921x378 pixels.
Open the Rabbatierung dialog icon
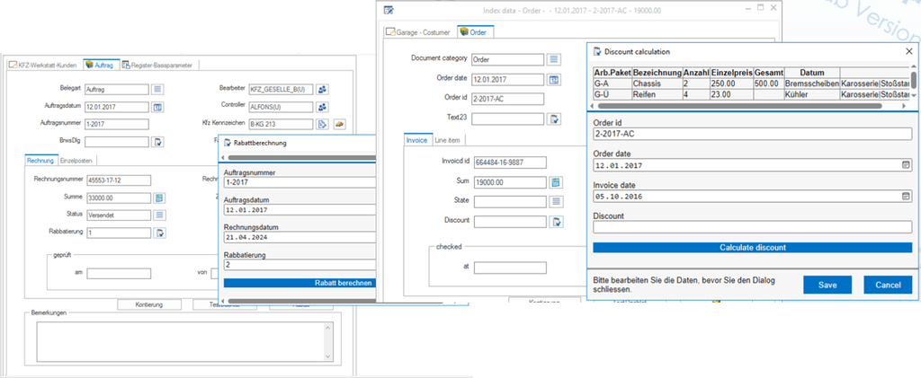(160, 233)
